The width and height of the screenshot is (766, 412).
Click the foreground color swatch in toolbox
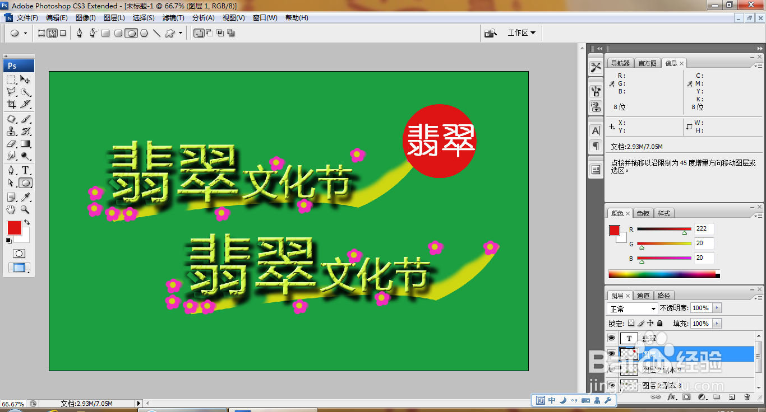[x=14, y=228]
